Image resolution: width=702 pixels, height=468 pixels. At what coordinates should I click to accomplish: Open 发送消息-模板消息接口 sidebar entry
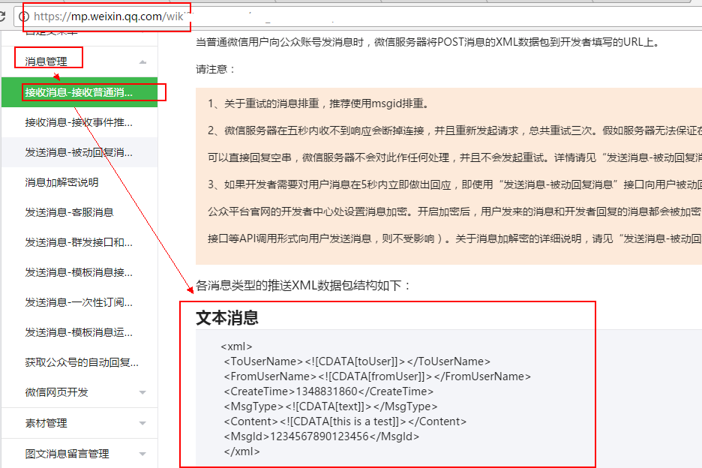click(79, 272)
